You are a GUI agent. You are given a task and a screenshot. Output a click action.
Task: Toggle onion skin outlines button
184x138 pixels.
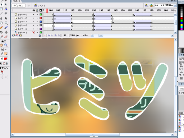(52, 36)
